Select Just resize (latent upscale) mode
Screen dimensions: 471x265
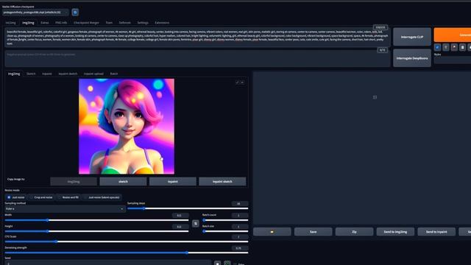(x=102, y=197)
